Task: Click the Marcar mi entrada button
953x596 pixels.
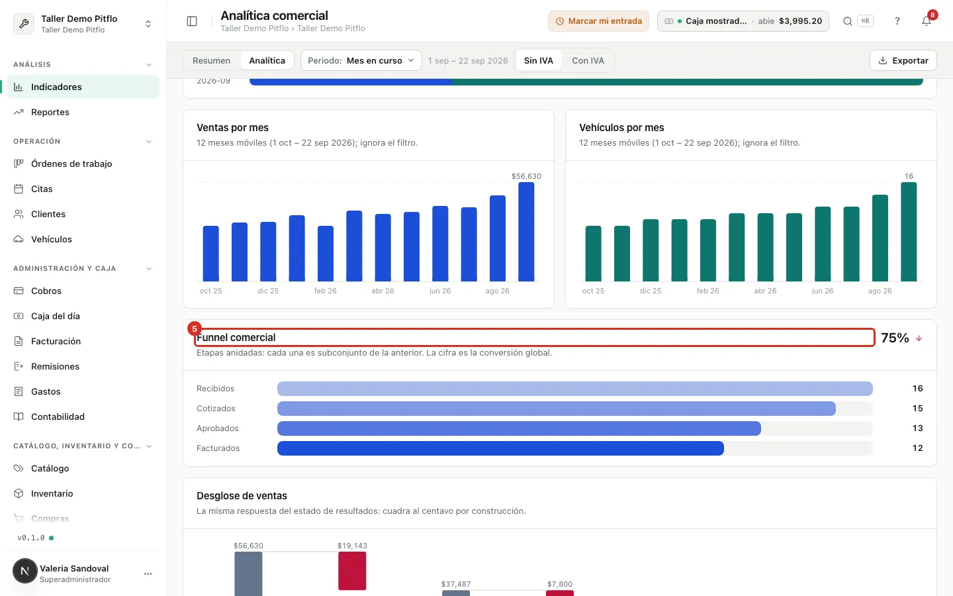Action: [x=598, y=21]
